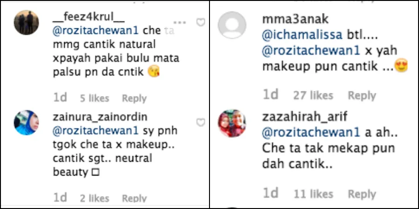
Task: Like the __feez4krul__ comment with heart icon
Action: (x=200, y=22)
